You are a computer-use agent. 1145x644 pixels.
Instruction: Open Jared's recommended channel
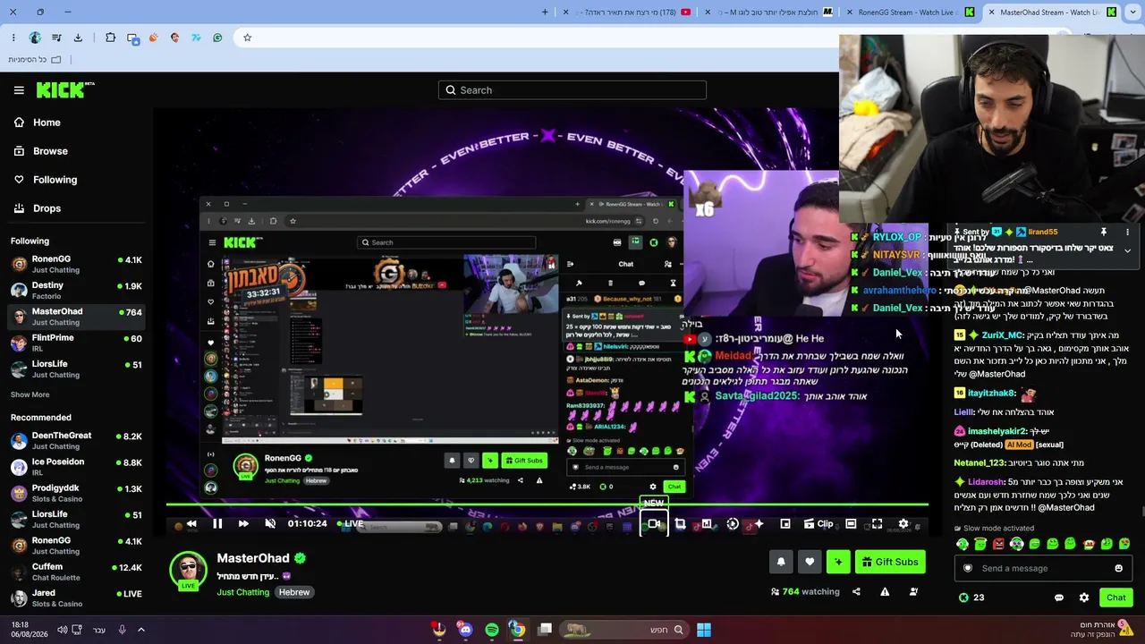77,597
